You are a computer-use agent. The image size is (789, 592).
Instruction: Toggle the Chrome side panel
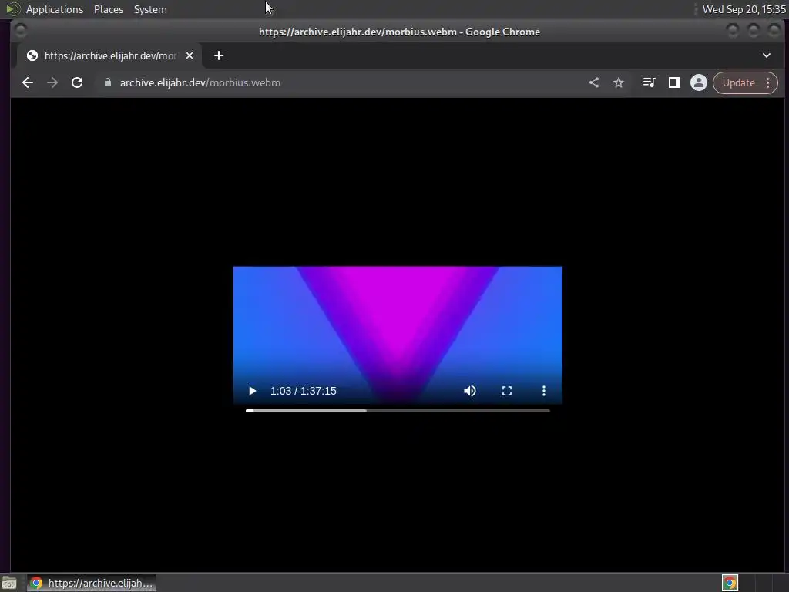(673, 82)
